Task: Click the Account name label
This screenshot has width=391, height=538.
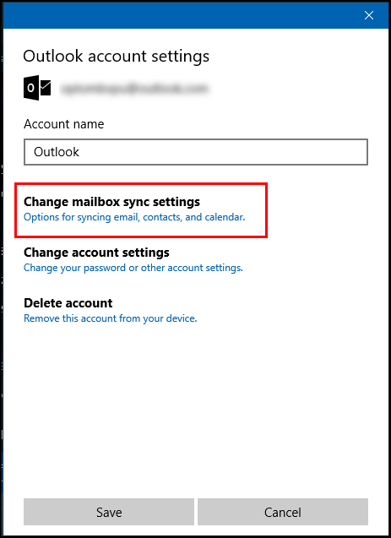Action: click(x=64, y=124)
